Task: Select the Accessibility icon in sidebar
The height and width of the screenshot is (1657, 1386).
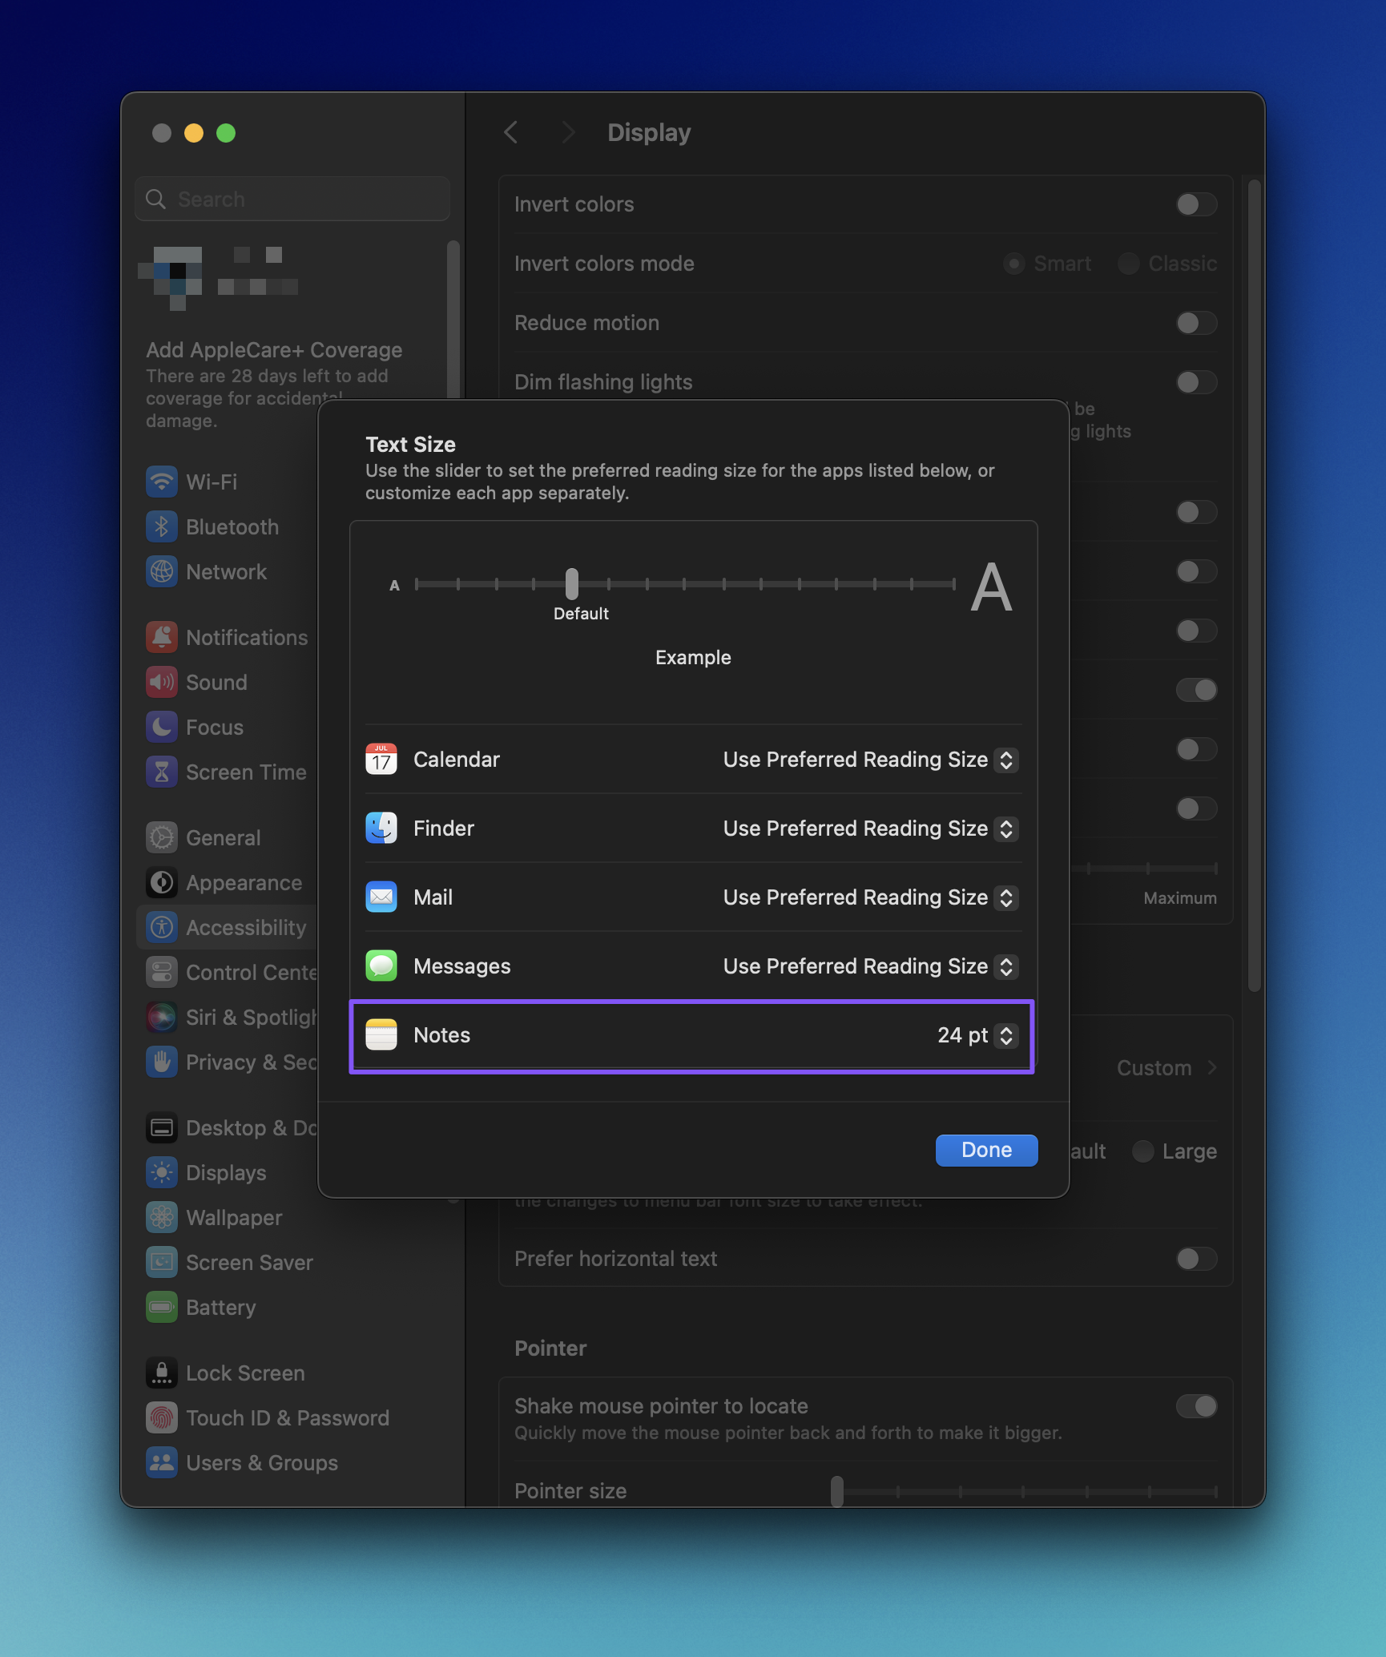Action: [162, 927]
